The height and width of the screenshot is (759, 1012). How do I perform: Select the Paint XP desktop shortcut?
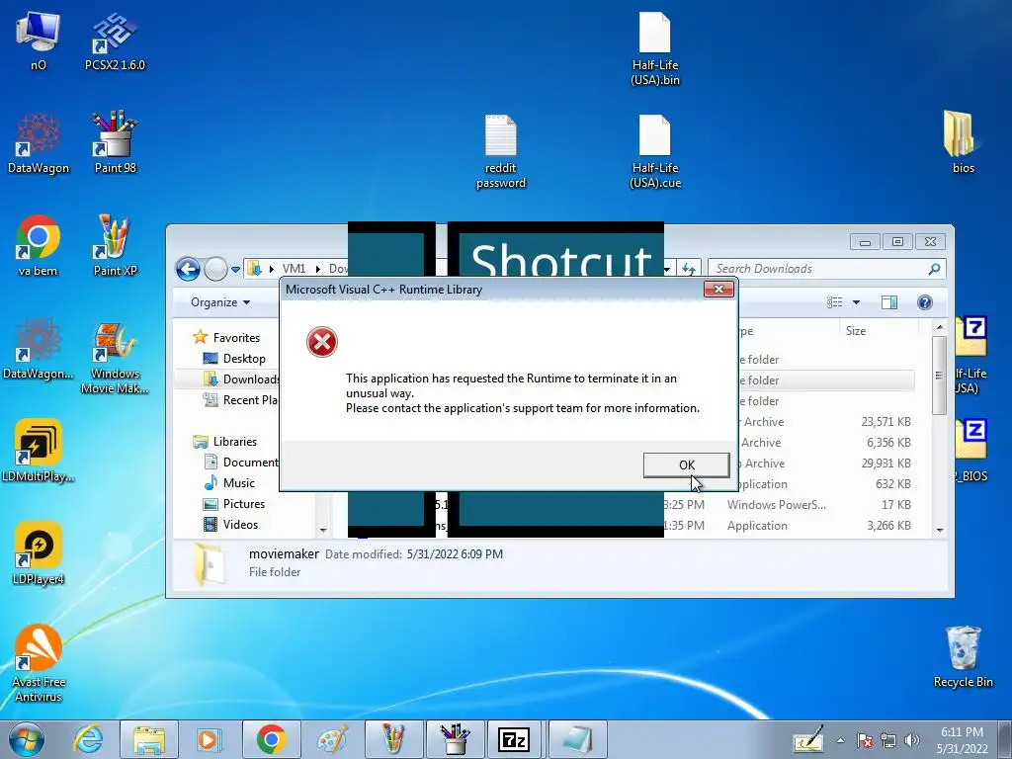pos(115,246)
